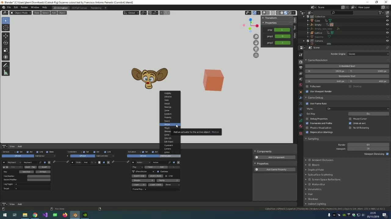
Task: Click the Standalone Start button
Action: (x=347, y=76)
